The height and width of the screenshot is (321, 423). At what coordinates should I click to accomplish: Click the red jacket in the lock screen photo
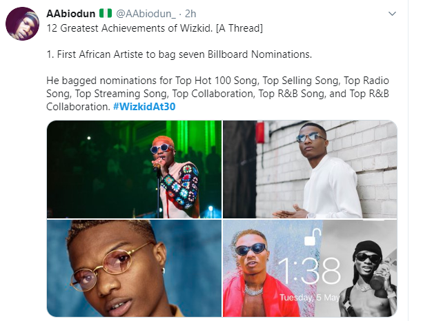tap(258, 296)
